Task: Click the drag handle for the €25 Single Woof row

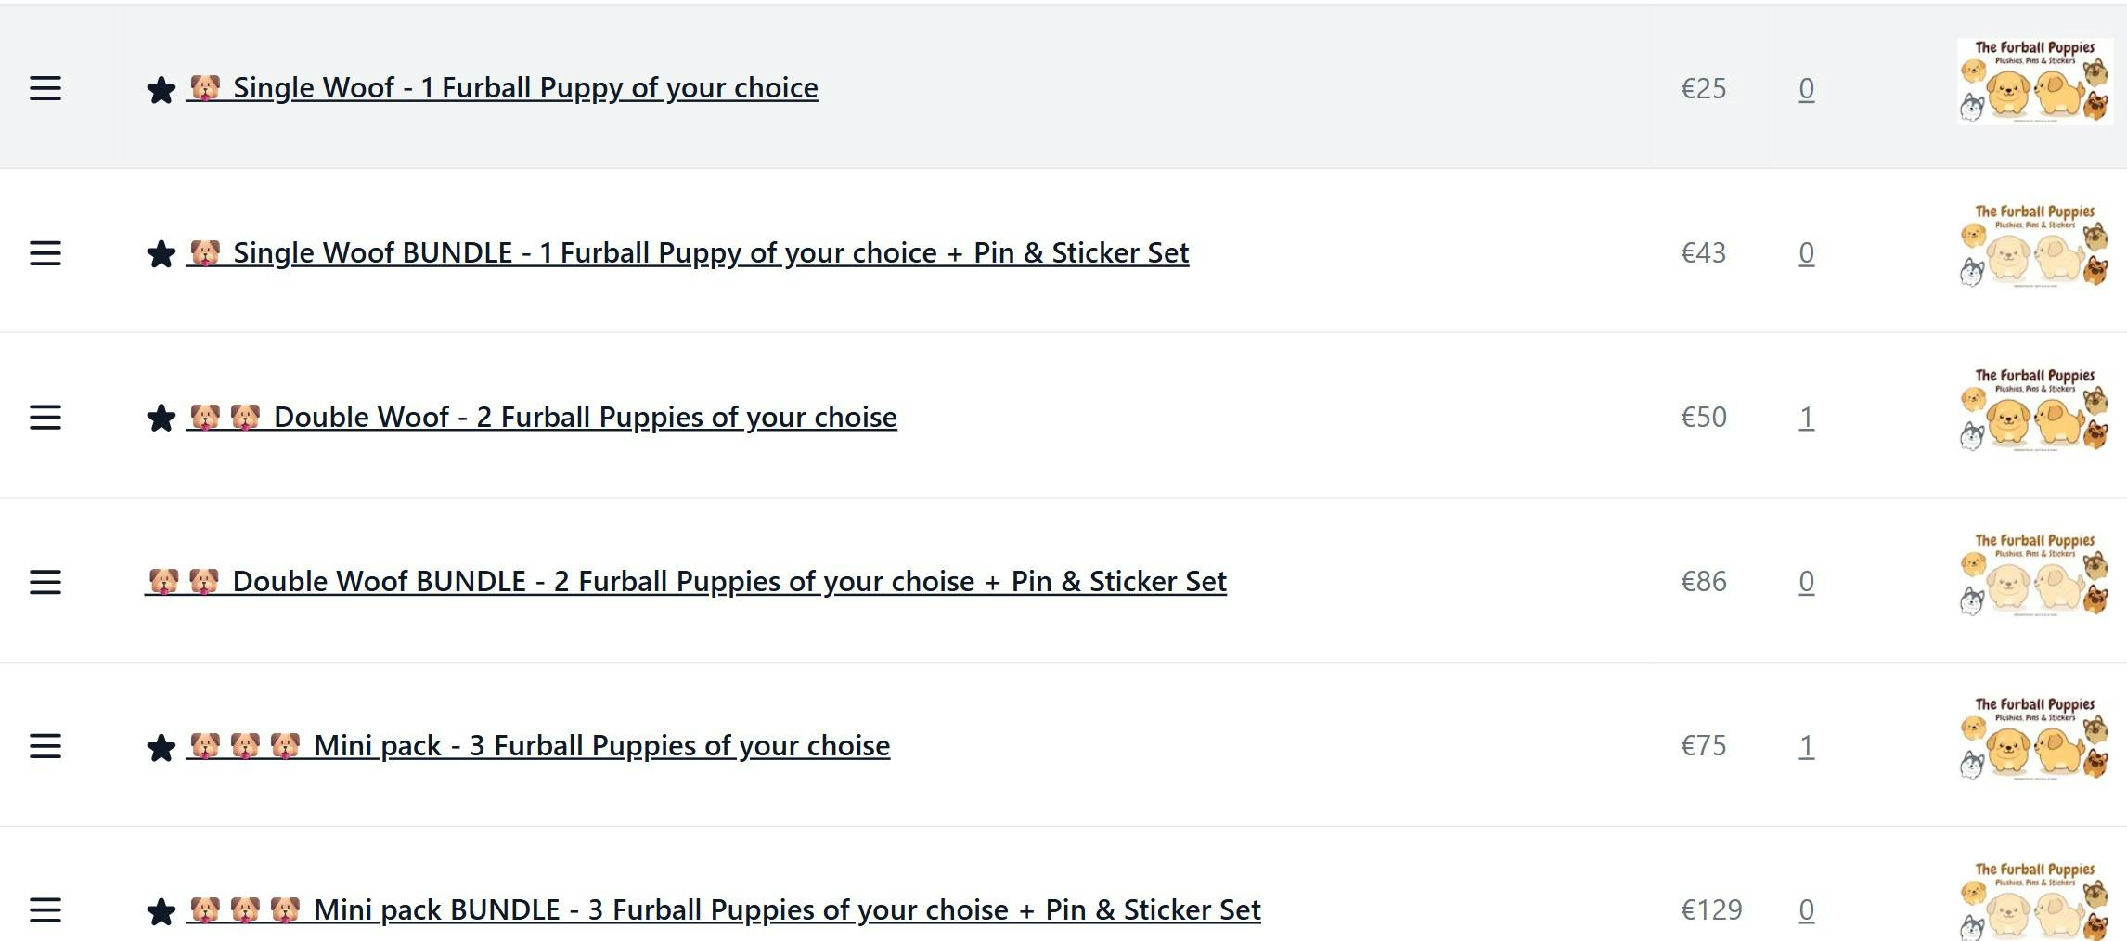Action: tap(45, 89)
